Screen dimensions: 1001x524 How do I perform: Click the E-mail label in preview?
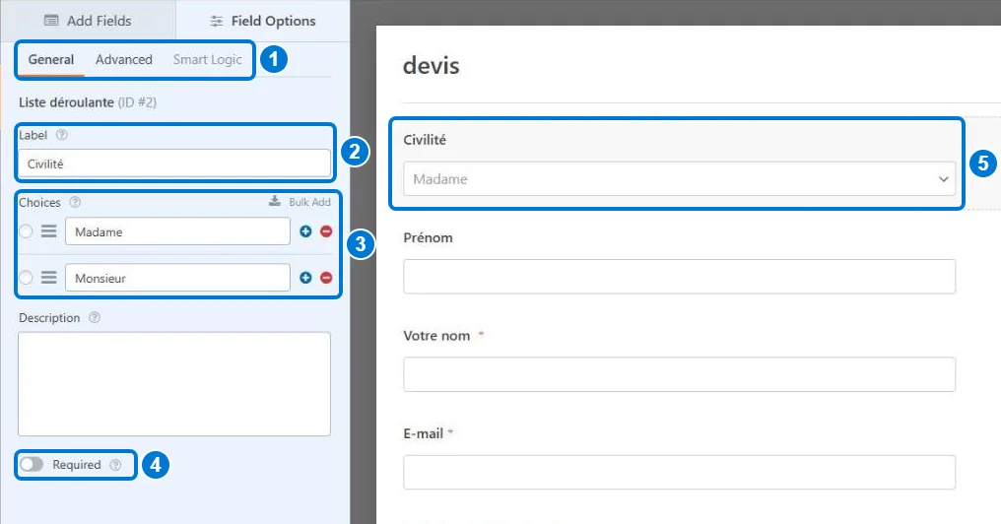[424, 433]
